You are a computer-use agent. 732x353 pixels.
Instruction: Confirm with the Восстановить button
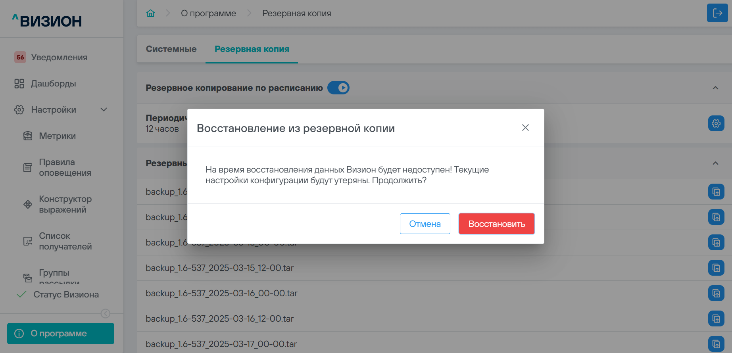(496, 224)
